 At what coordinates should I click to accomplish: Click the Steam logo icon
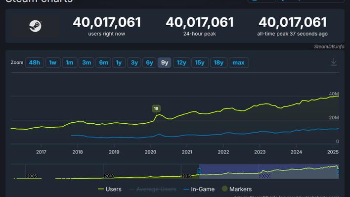coord(35,26)
